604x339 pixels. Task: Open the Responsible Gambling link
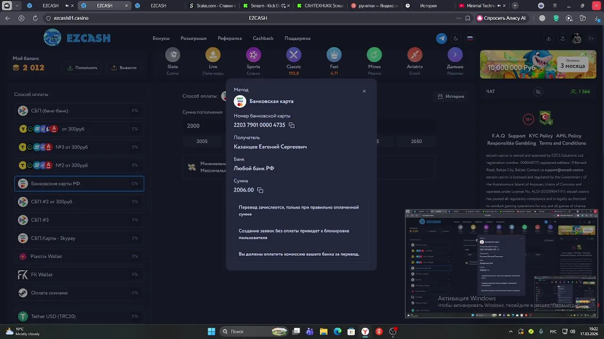(x=512, y=143)
